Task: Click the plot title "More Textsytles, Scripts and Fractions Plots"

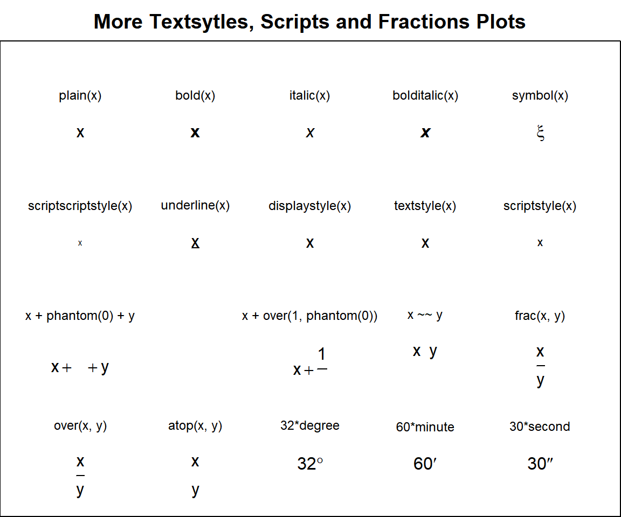Action: (x=309, y=22)
